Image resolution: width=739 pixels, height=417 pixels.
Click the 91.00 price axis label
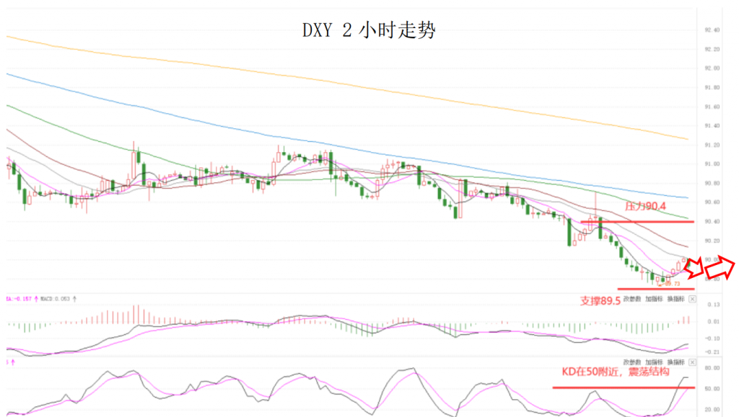coord(712,164)
